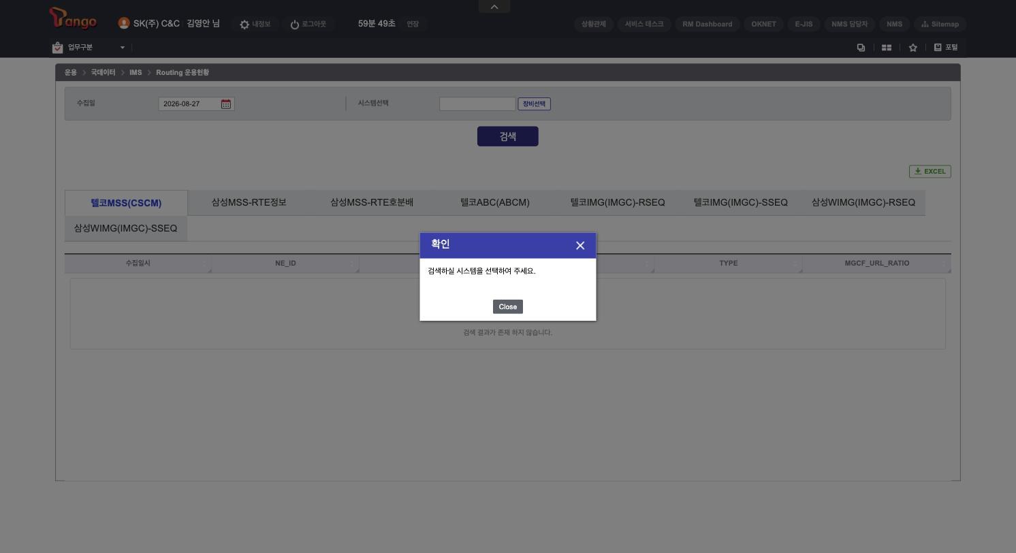Viewport: 1016px width, 553px height.
Task: Download results with the EXCEL button
Action: tap(930, 172)
